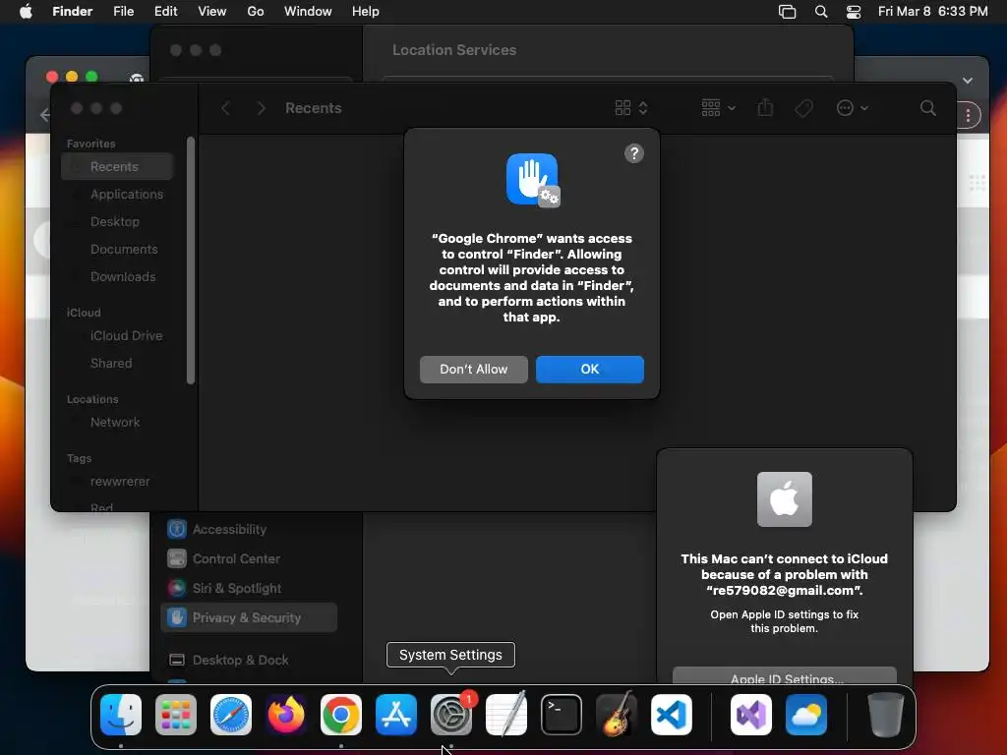Open Visual Studio from the Dock

coord(750,715)
